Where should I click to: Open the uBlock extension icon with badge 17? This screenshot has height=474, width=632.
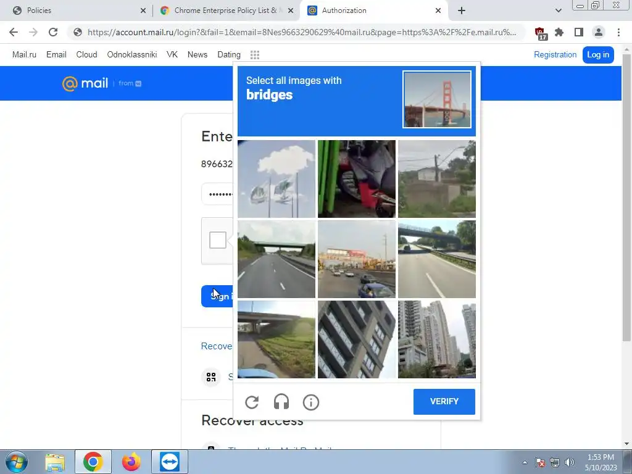(x=540, y=33)
